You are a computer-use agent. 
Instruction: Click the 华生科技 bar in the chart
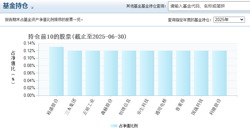147,73
